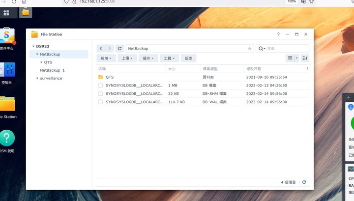Select the File Station taskbar icon

(x=26, y=12)
